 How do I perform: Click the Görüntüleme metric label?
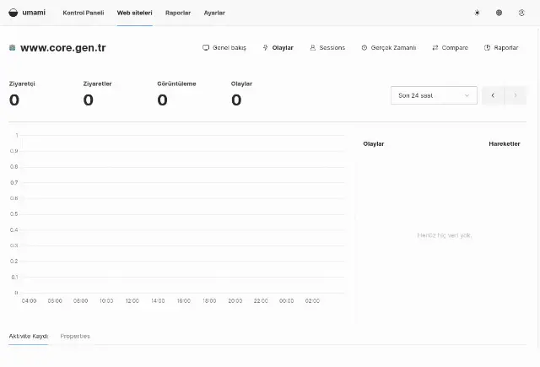(176, 84)
